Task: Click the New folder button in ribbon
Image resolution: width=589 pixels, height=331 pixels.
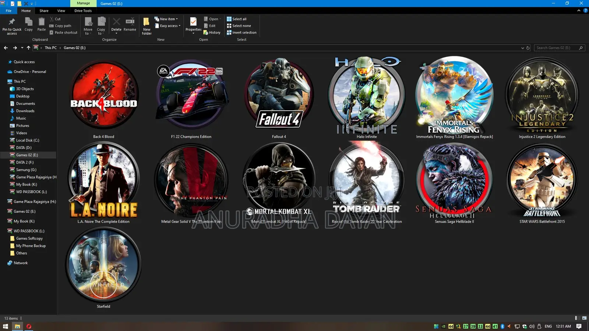Action: (x=147, y=25)
